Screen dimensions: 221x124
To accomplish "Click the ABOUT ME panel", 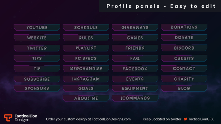I will (x=86, y=98).
